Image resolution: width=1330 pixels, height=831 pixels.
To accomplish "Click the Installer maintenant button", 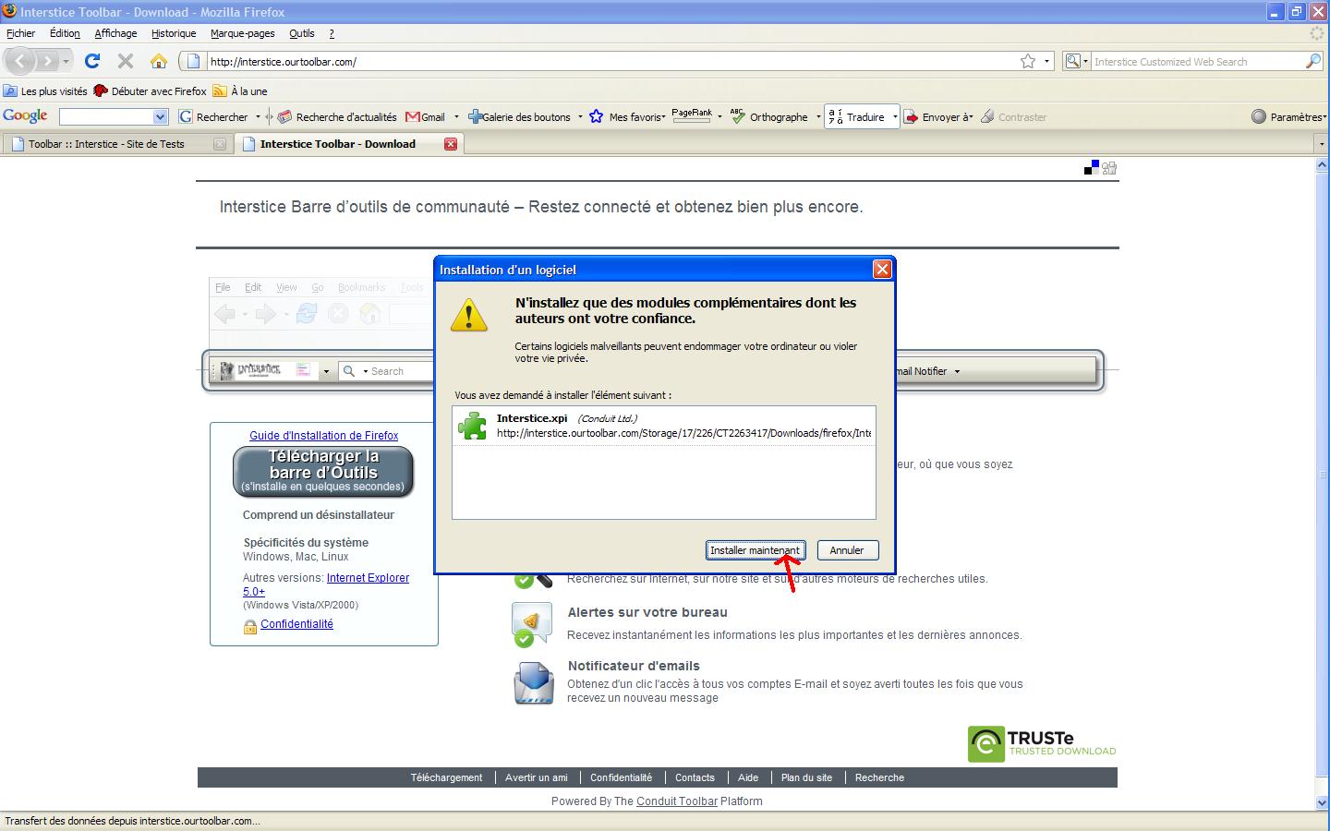I will 755,550.
